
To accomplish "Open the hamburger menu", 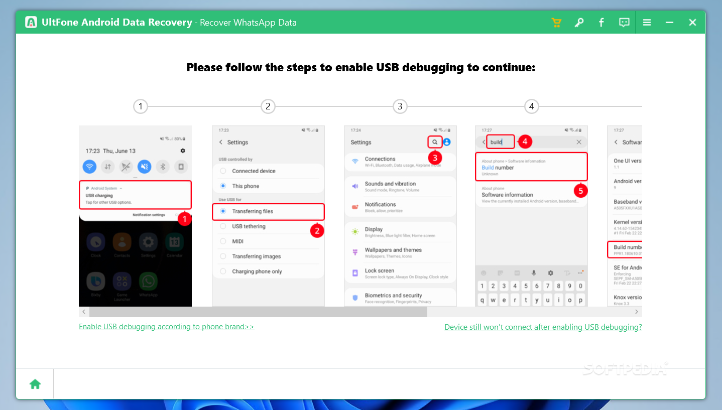I will (x=647, y=23).
